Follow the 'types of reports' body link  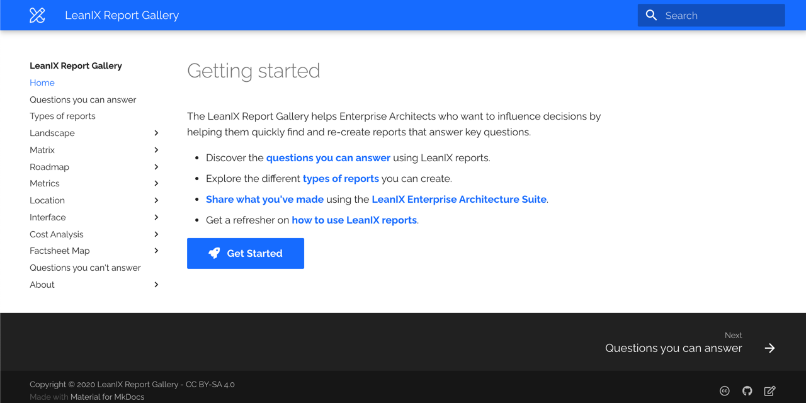point(341,178)
